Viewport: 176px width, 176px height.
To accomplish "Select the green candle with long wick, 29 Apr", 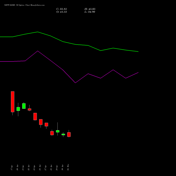I will (58, 131).
